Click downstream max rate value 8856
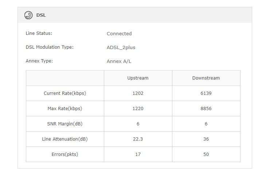Viewport: 258px width, 173px height. (x=206, y=109)
